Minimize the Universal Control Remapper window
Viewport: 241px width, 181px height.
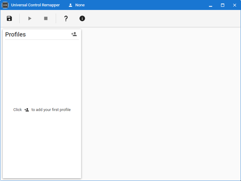[x=211, y=5]
